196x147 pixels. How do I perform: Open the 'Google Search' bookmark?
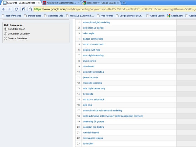click(156, 16)
